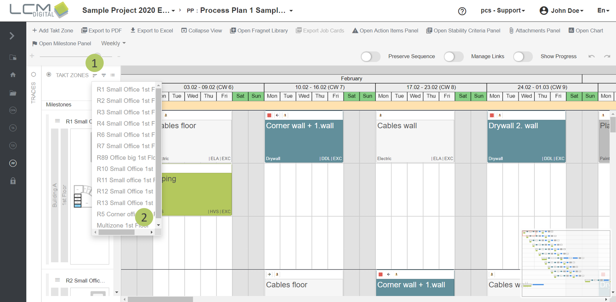This screenshot has height=302, width=616.
Task: Click the filter icon beside Takt Zones
Action: [104, 75]
